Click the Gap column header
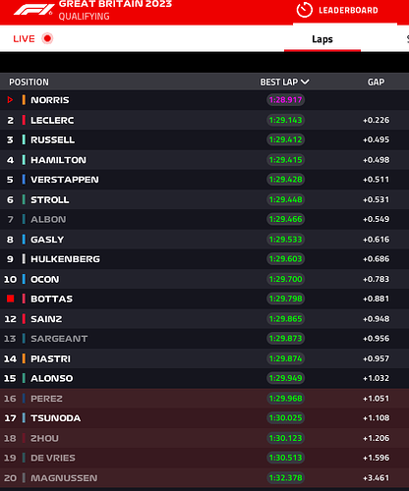Viewport: 409px width, 491px height. coord(376,82)
